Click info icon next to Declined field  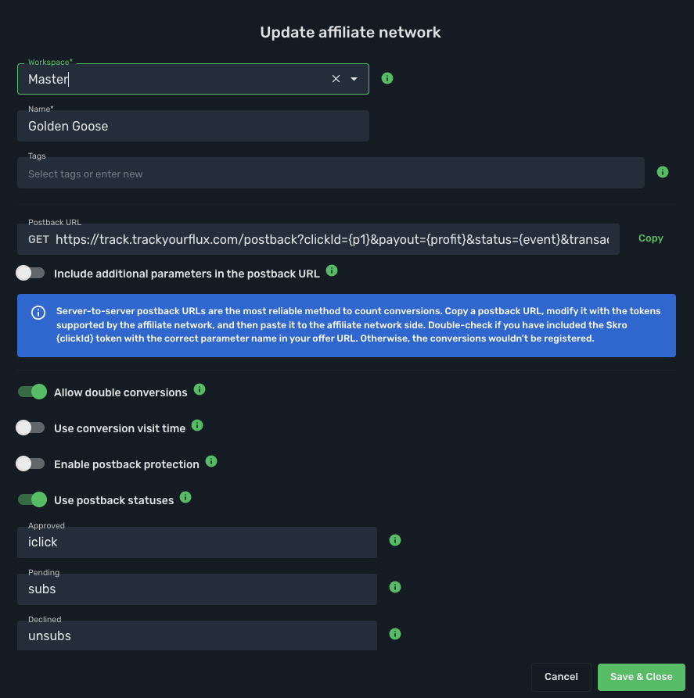395,634
